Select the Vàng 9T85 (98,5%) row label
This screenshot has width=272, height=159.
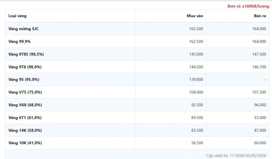click(26, 54)
